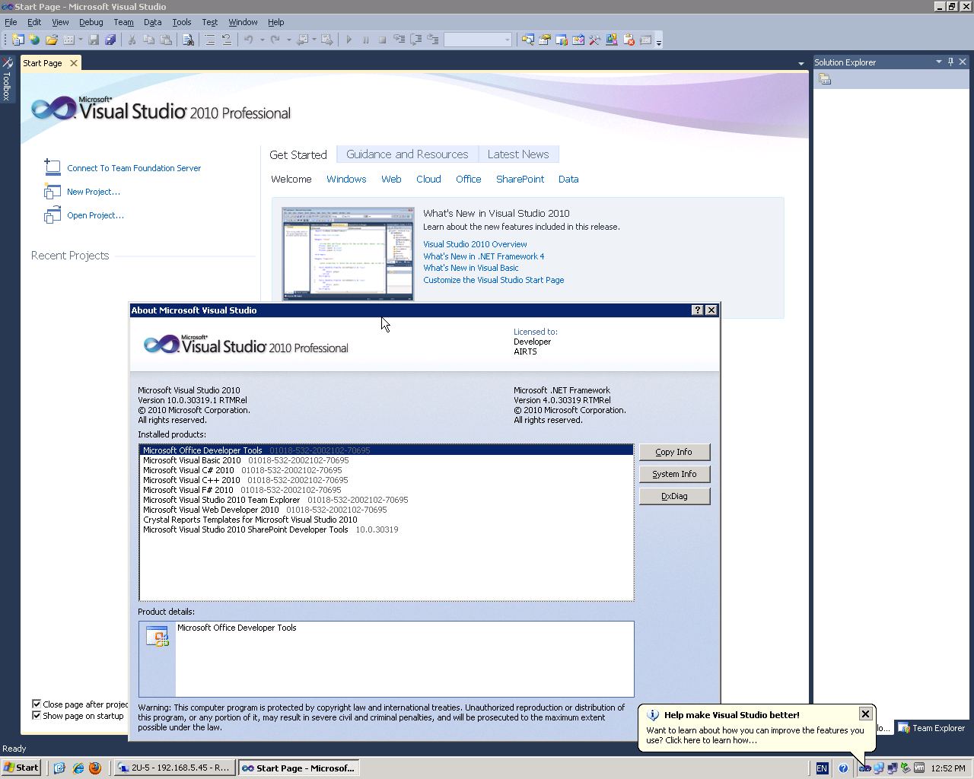The width and height of the screenshot is (974, 779).
Task: Toggle 'Close page after project load' checkbox
Action: pyautogui.click(x=37, y=704)
